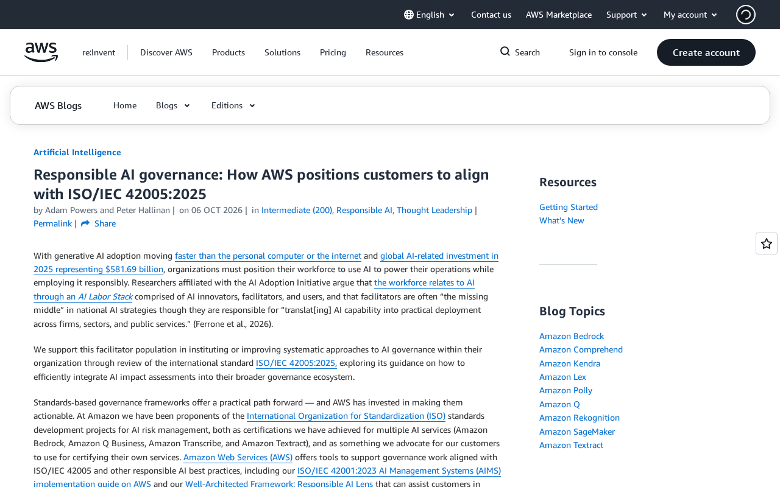Image resolution: width=780 pixels, height=487 pixels.
Task: Open the Discover AWS menu
Action: pos(166,52)
